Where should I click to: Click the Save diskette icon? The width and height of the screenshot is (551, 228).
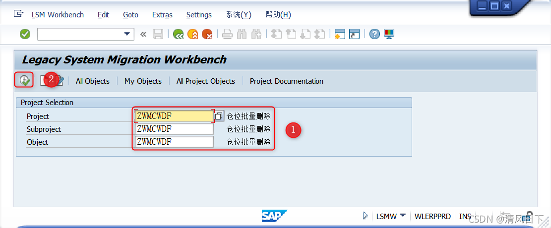tap(158, 34)
